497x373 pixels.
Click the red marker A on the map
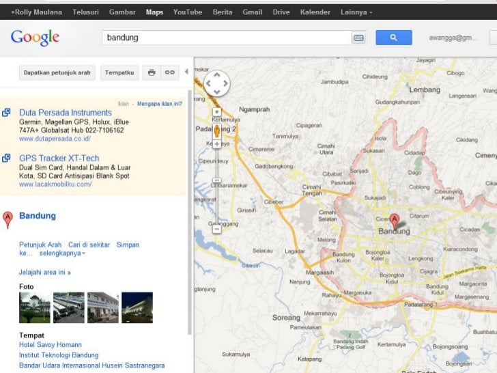point(395,221)
